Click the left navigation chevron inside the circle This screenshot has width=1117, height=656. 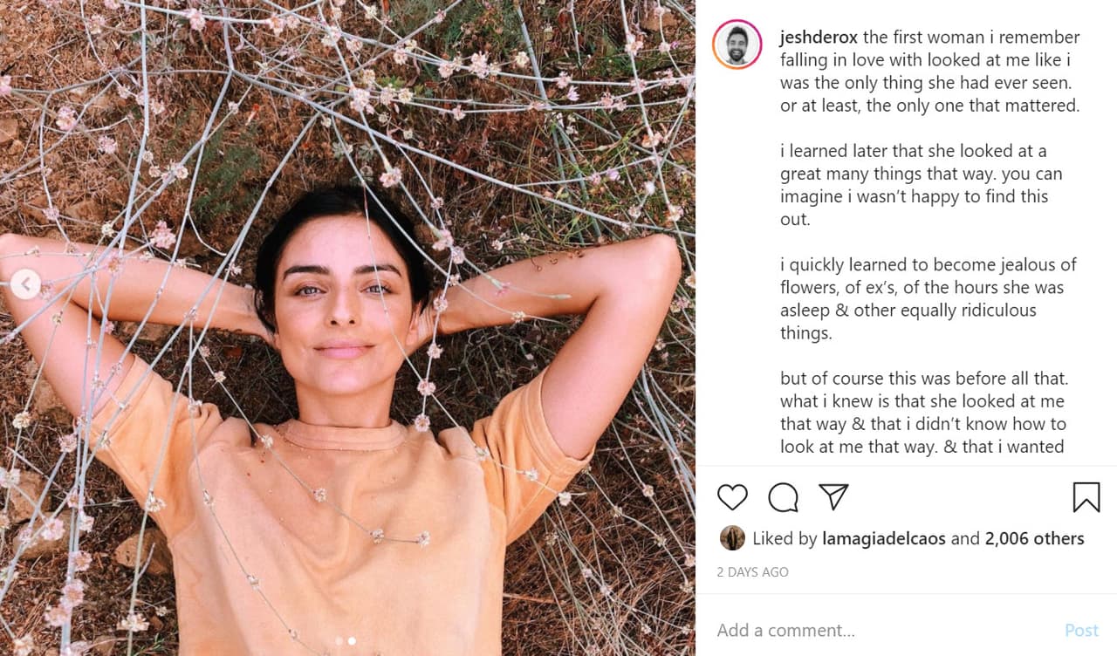click(25, 284)
